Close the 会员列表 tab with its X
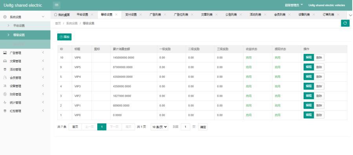Viewport: 353px width, 155px height. pyautogui.click(x=289, y=14)
